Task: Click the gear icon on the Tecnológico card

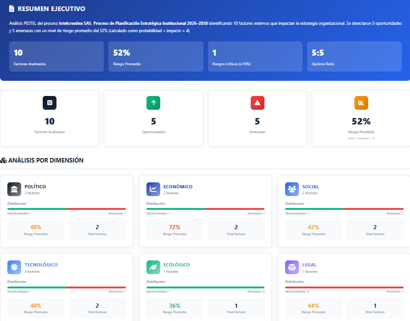Action: (14, 267)
